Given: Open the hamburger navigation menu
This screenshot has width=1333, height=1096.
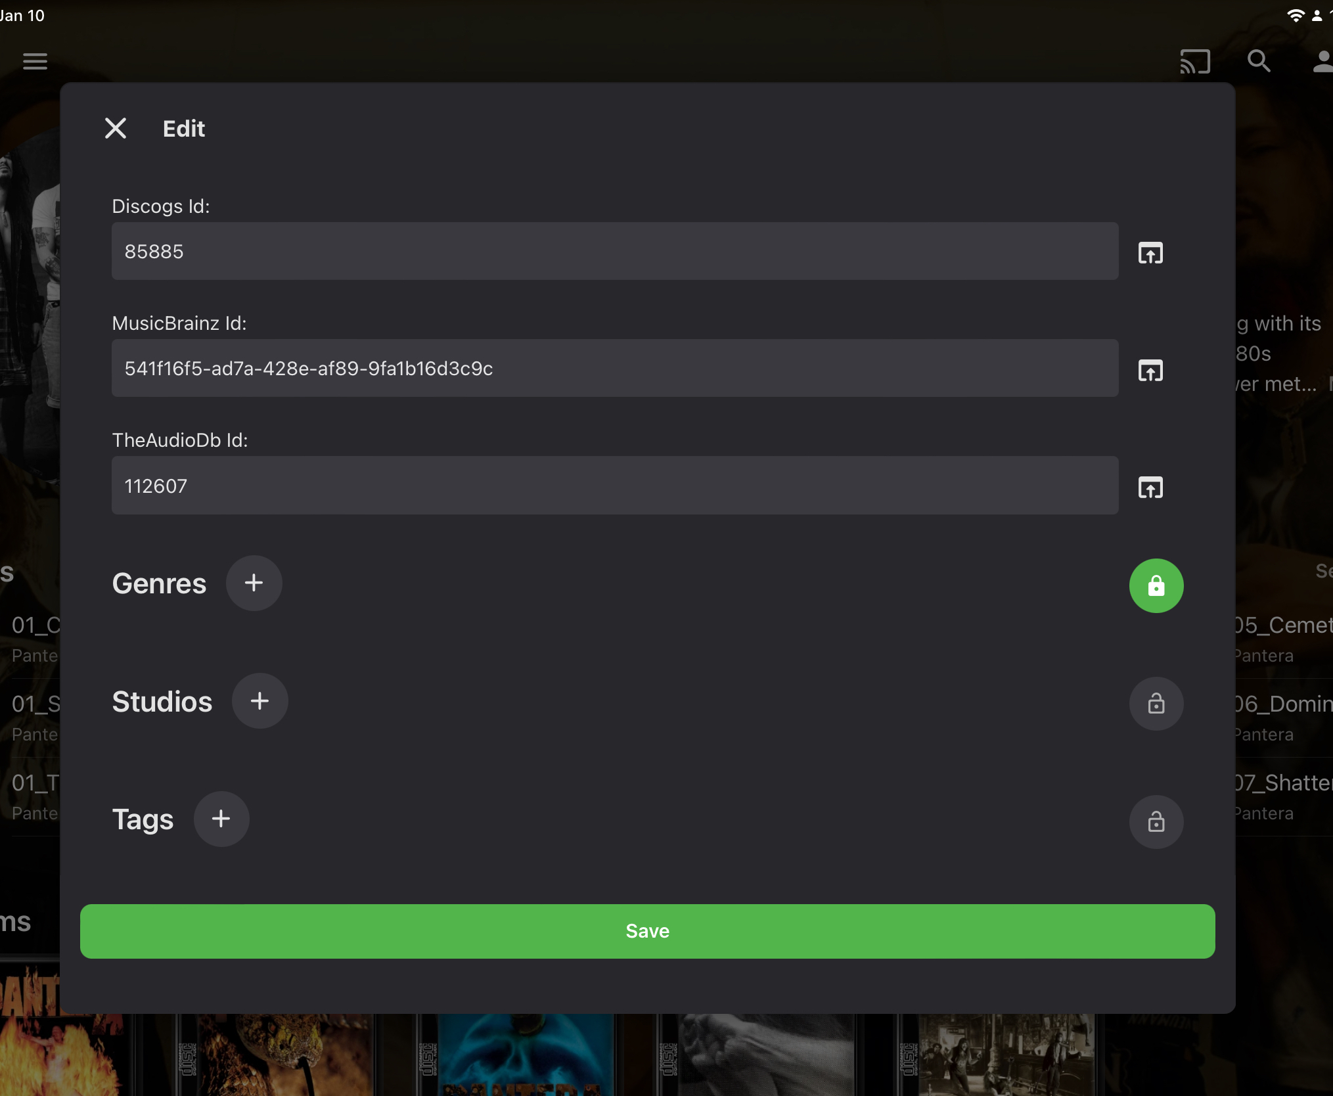Looking at the screenshot, I should coord(35,62).
